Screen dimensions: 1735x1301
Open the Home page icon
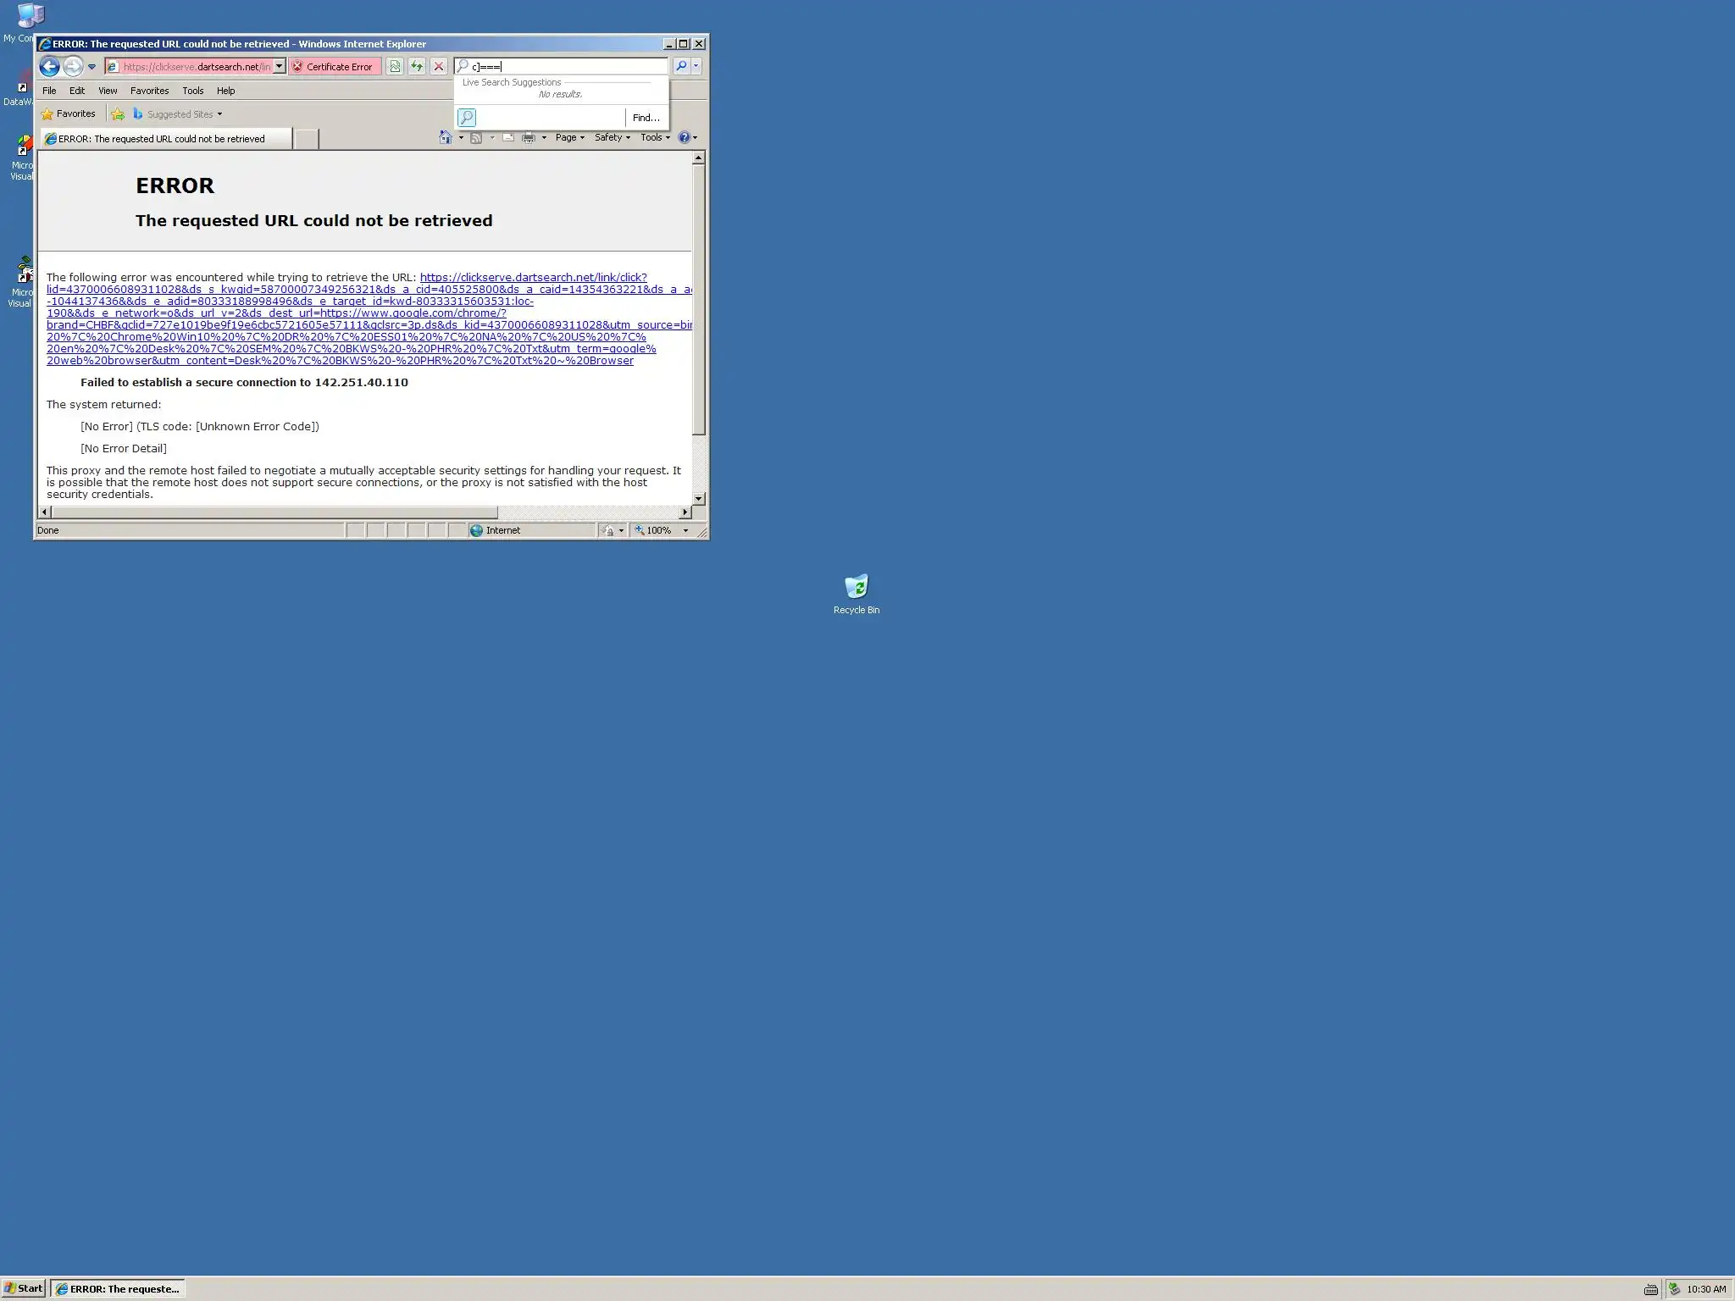(445, 137)
